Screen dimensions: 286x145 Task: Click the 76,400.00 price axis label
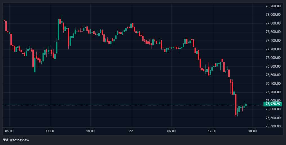pyautogui.click(x=273, y=83)
